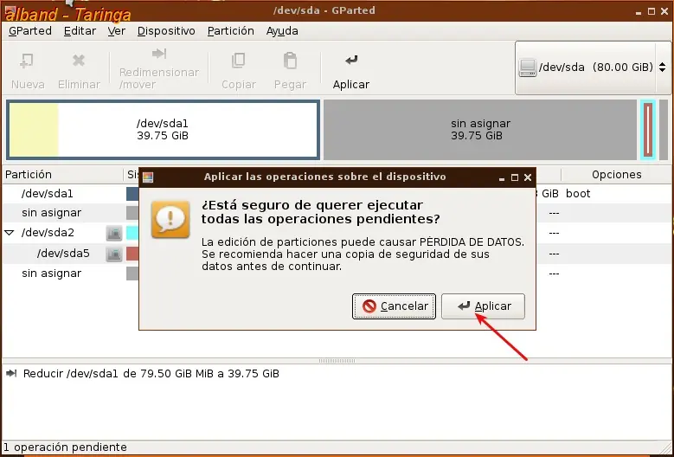Click the boot flag text on /dev/sda1 row
The width and height of the screenshot is (674, 457).
578,194
